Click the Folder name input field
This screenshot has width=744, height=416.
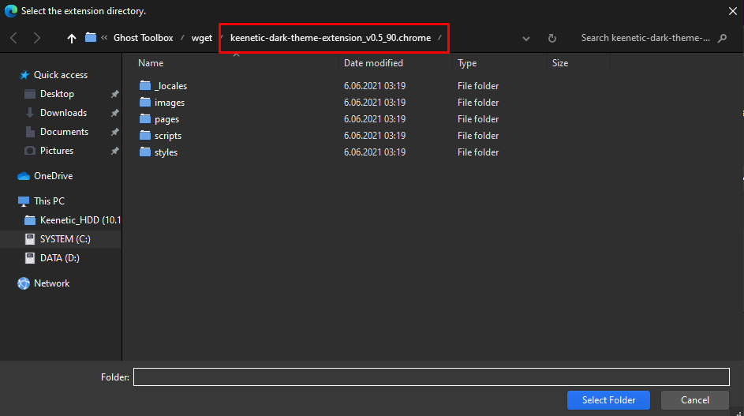click(x=432, y=377)
